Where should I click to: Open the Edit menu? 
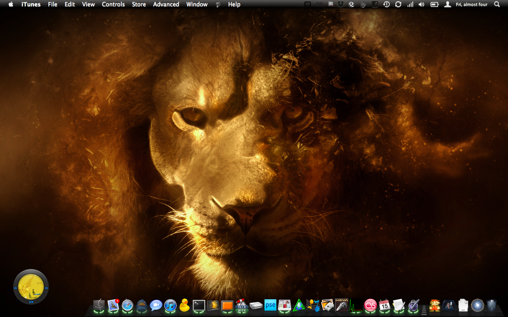tap(70, 4)
